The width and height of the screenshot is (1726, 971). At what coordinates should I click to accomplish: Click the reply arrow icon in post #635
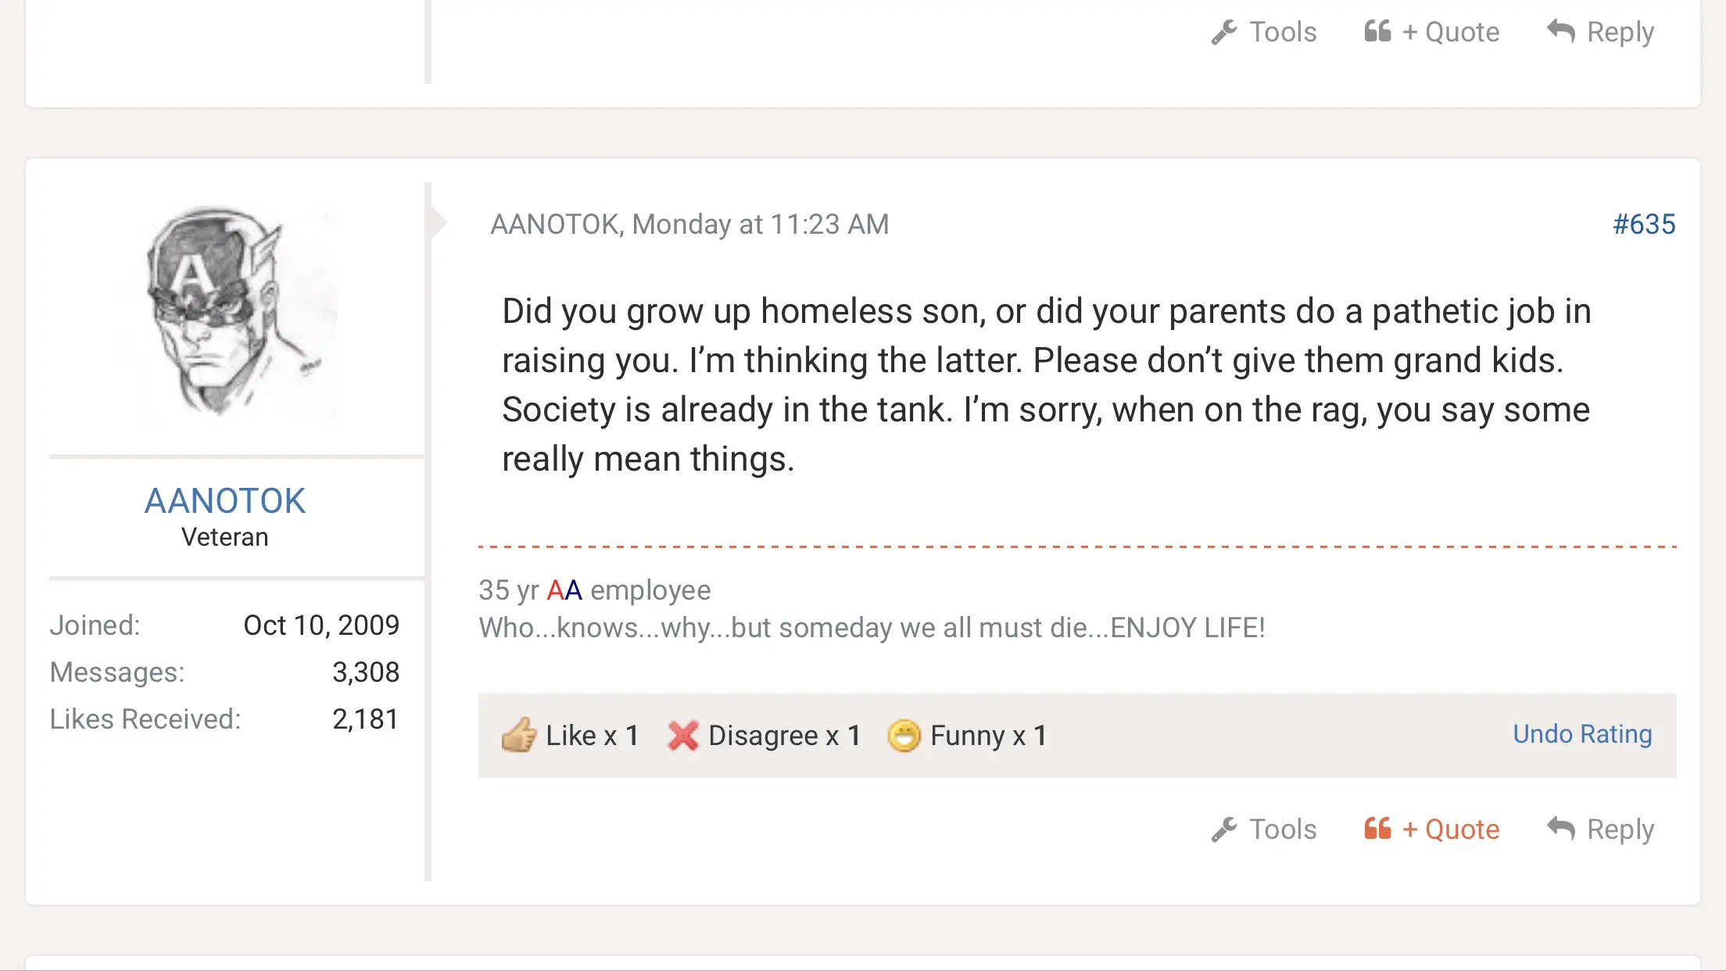point(1561,828)
